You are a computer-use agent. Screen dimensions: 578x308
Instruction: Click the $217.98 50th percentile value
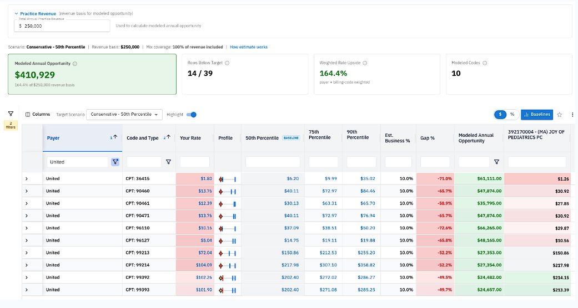point(290,265)
